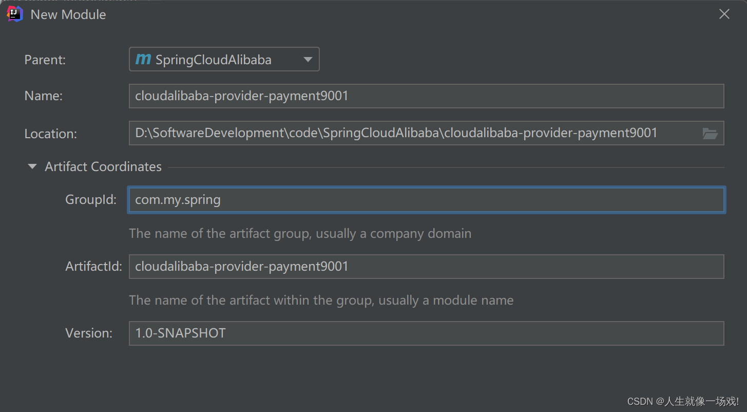This screenshot has width=747, height=412.
Task: Click the 'New Module' title text
Action: coord(68,14)
